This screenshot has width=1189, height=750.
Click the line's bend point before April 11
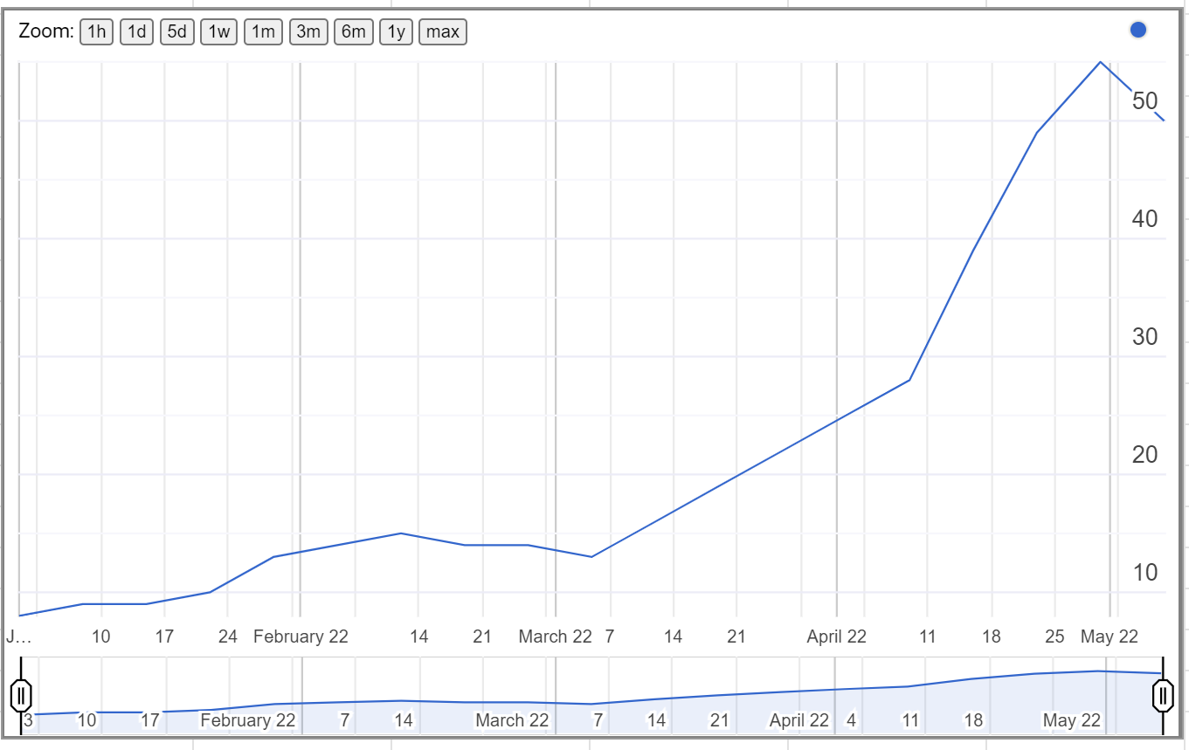coord(909,380)
